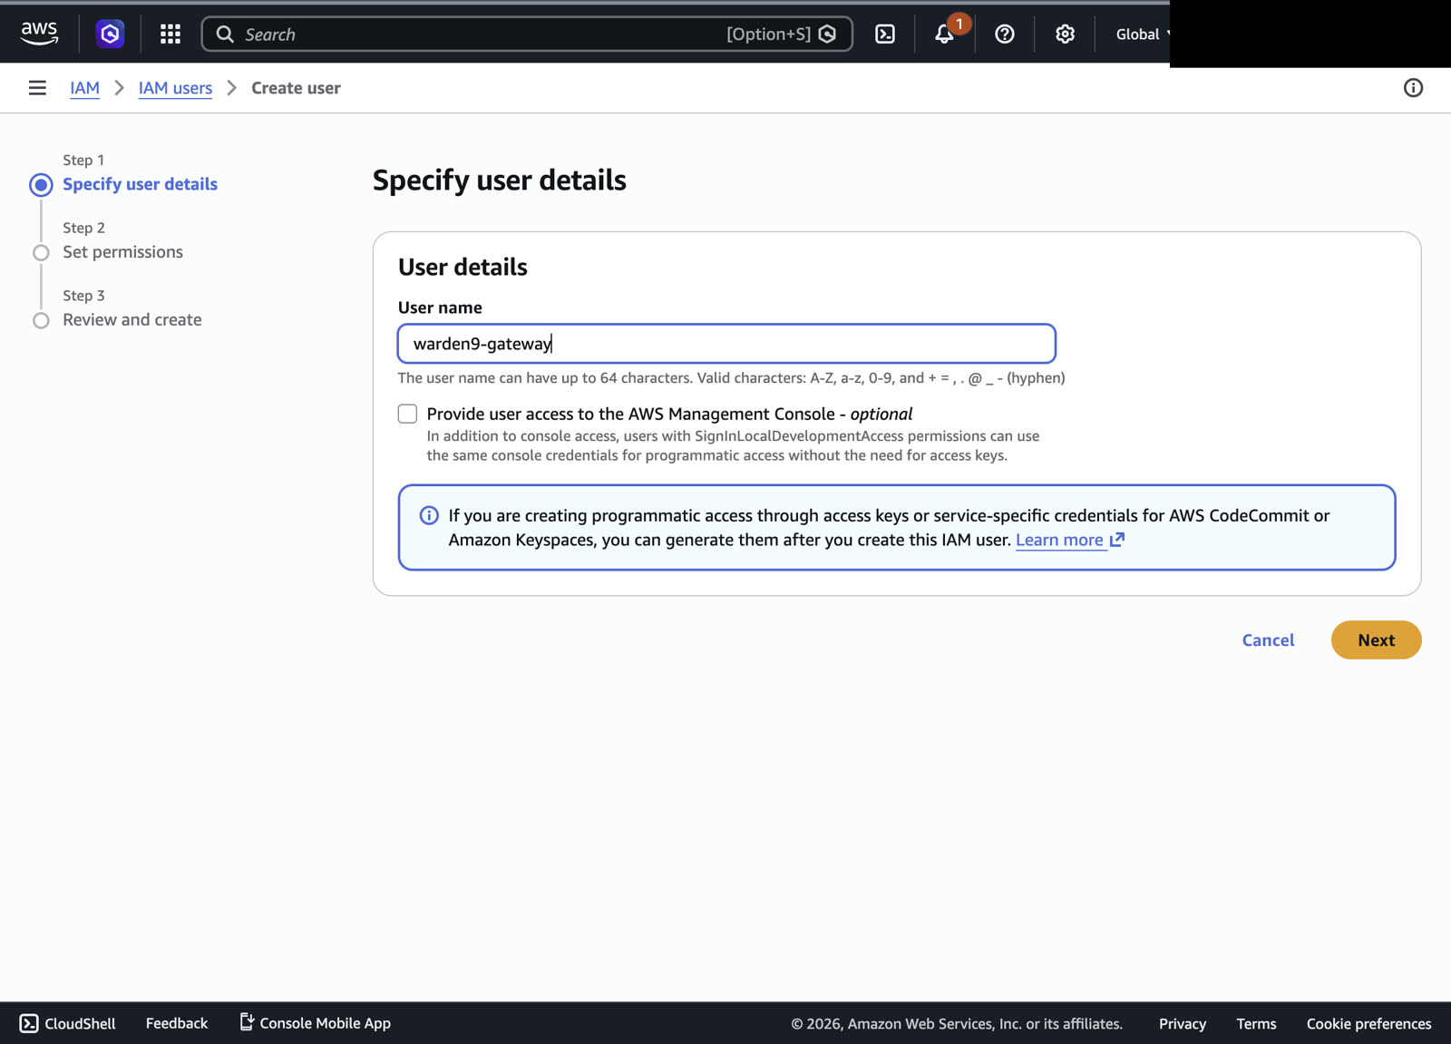The image size is (1451, 1044).
Task: Click the Next button
Action: point(1376,640)
